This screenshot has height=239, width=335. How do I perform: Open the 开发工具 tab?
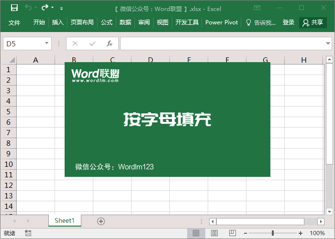187,22
